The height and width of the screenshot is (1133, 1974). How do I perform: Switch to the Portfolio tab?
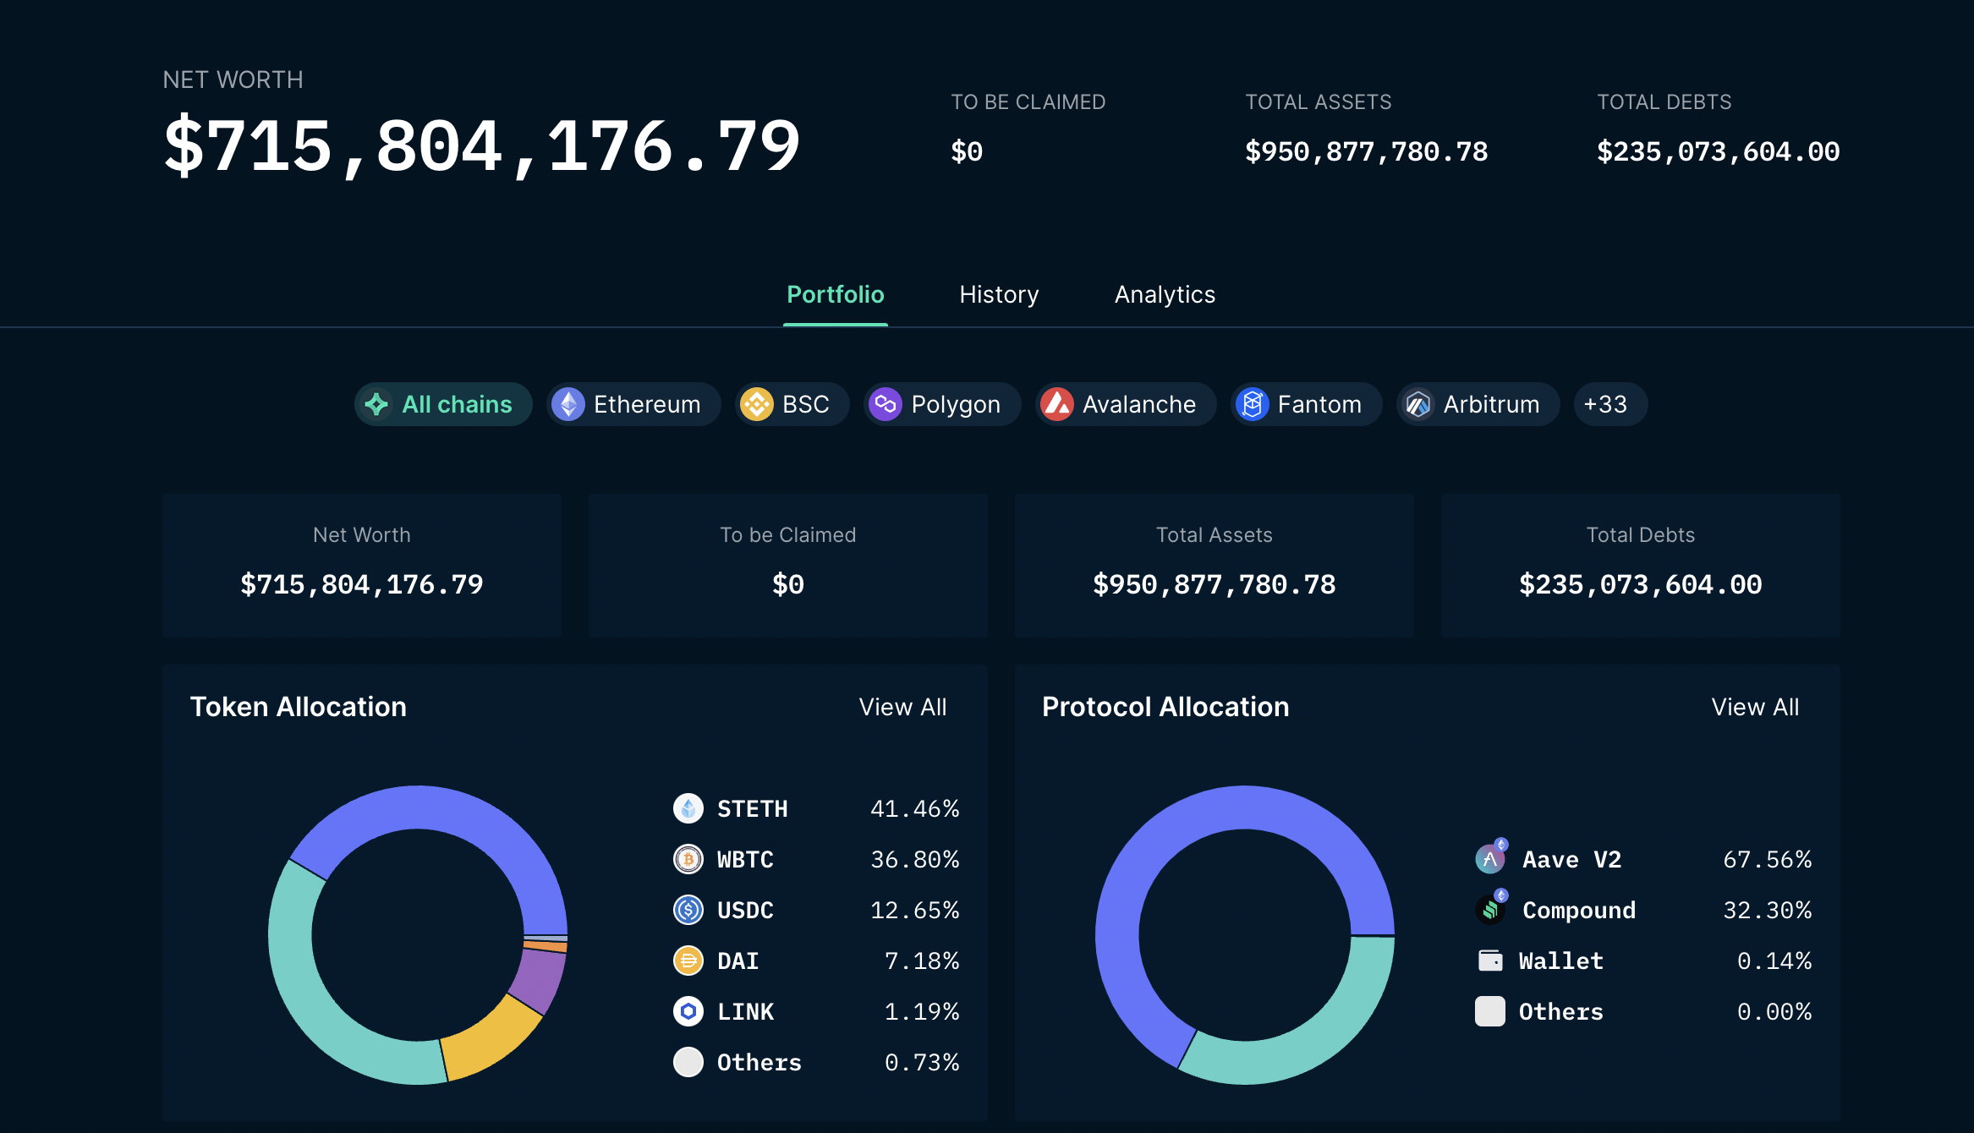pos(836,294)
